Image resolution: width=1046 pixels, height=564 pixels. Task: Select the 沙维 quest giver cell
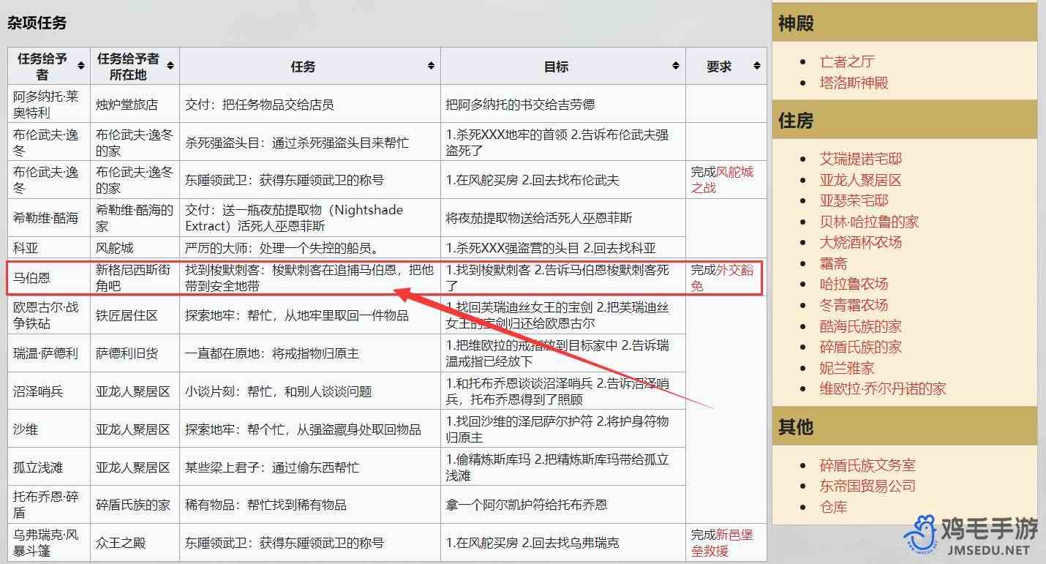click(49, 429)
